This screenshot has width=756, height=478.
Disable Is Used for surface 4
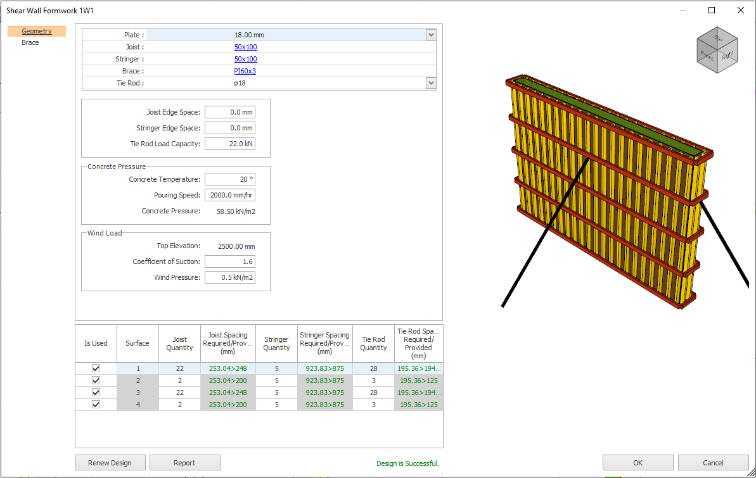(96, 405)
